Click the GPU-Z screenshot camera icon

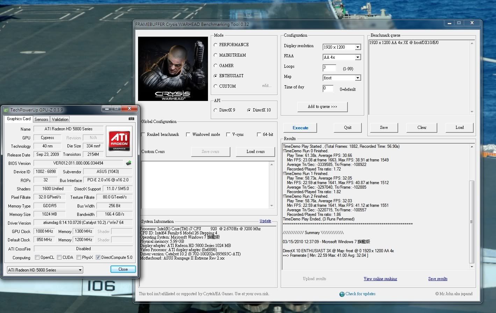coord(131,119)
